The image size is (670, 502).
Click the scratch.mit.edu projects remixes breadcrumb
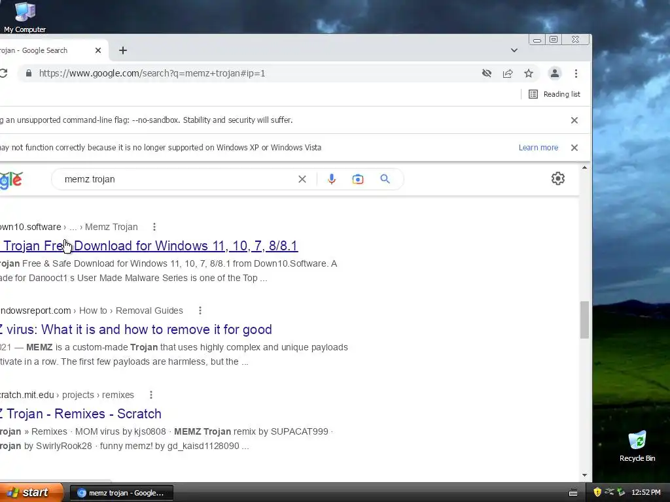coord(67,395)
